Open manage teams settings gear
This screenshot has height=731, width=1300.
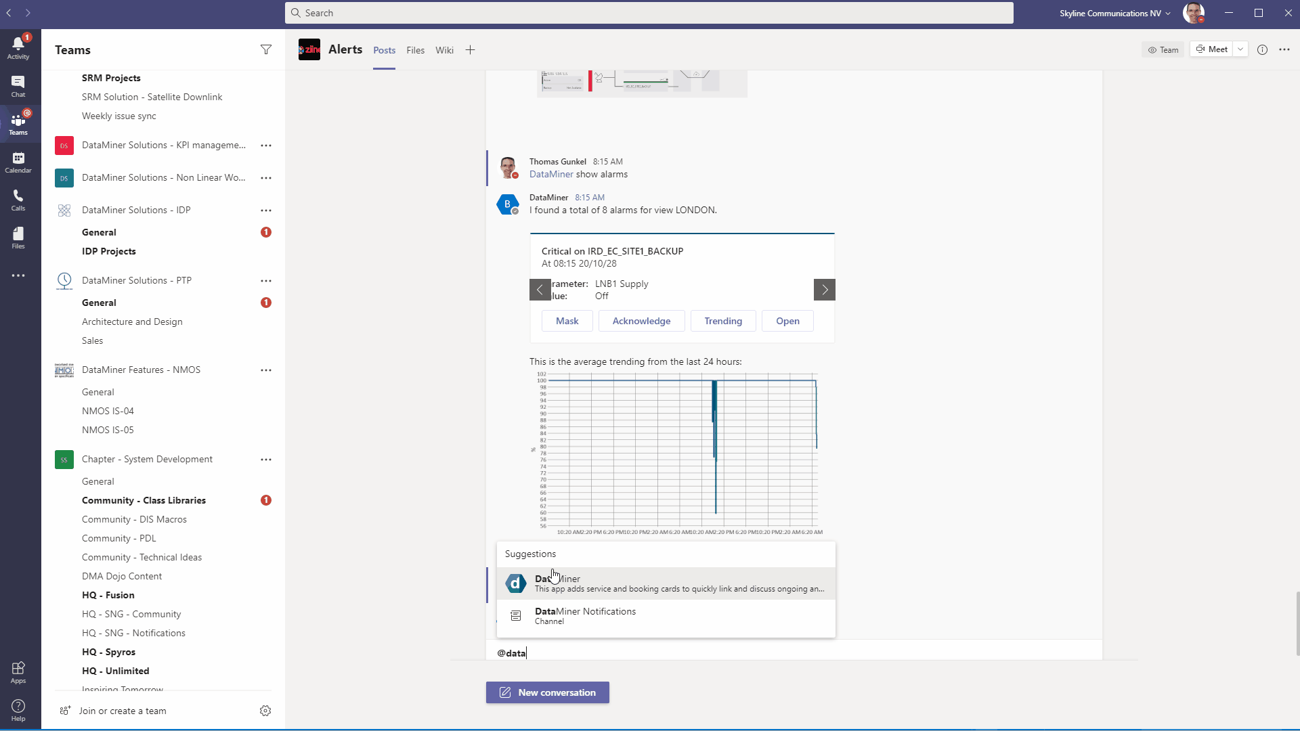click(x=265, y=711)
